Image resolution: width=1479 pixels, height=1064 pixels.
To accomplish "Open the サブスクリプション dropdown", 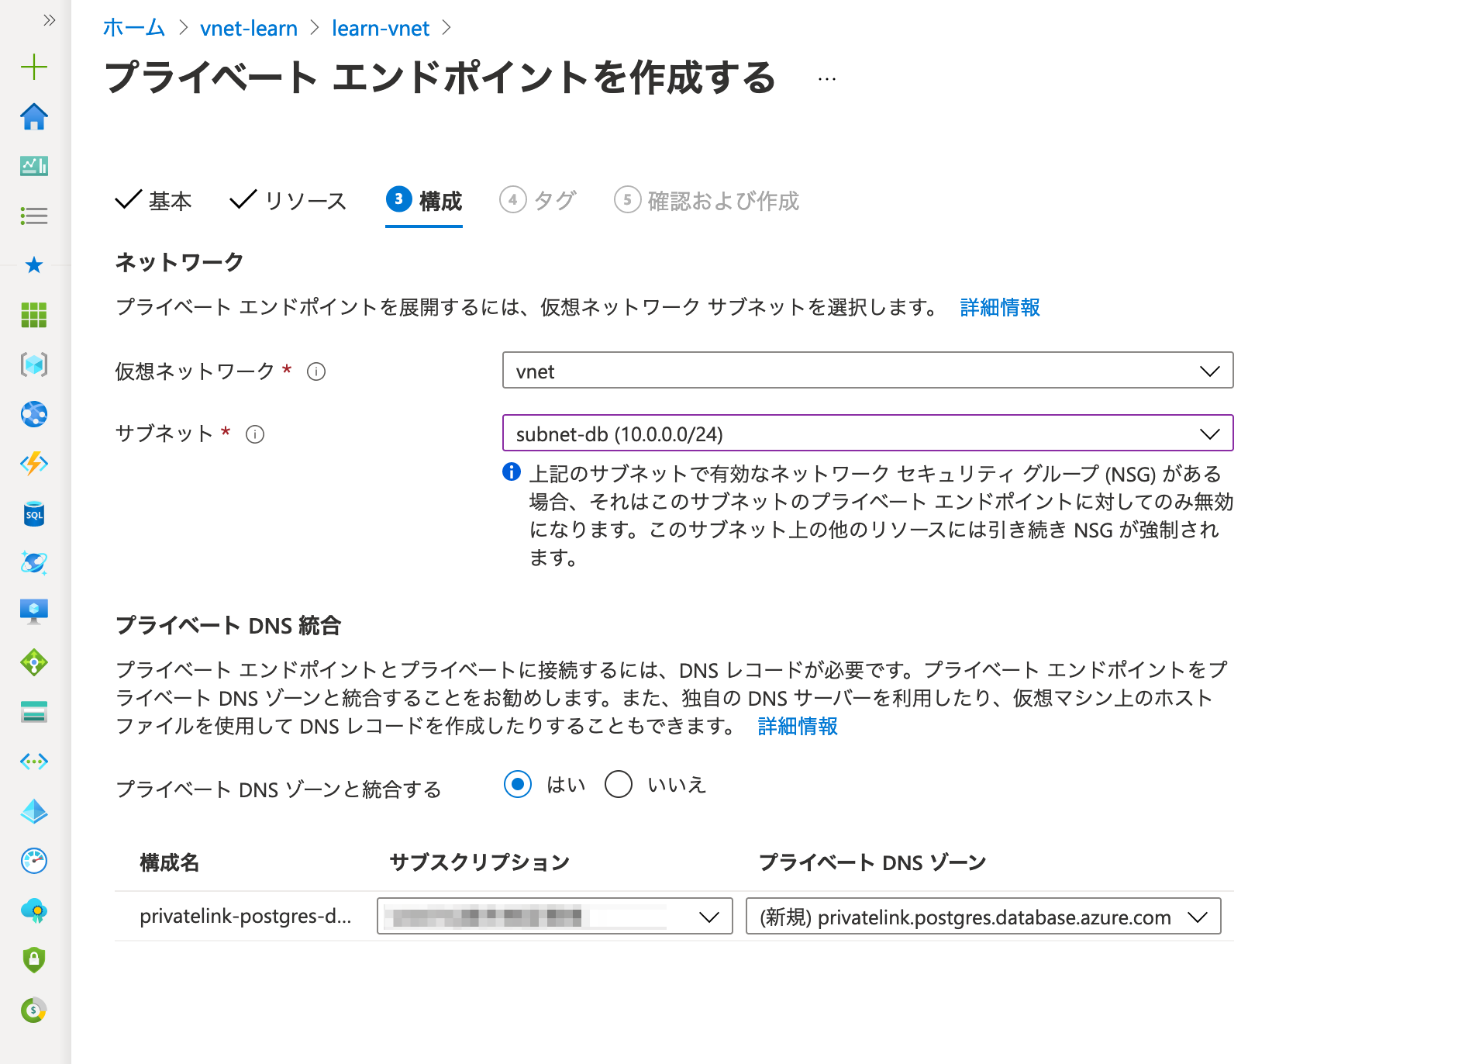I will [554, 917].
